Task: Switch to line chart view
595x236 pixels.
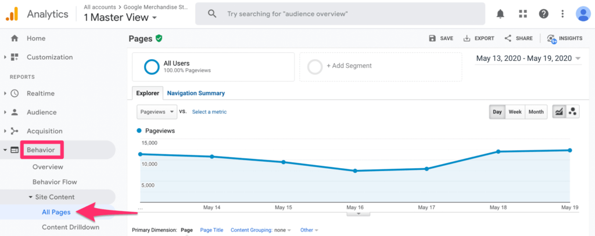Action: [558, 112]
